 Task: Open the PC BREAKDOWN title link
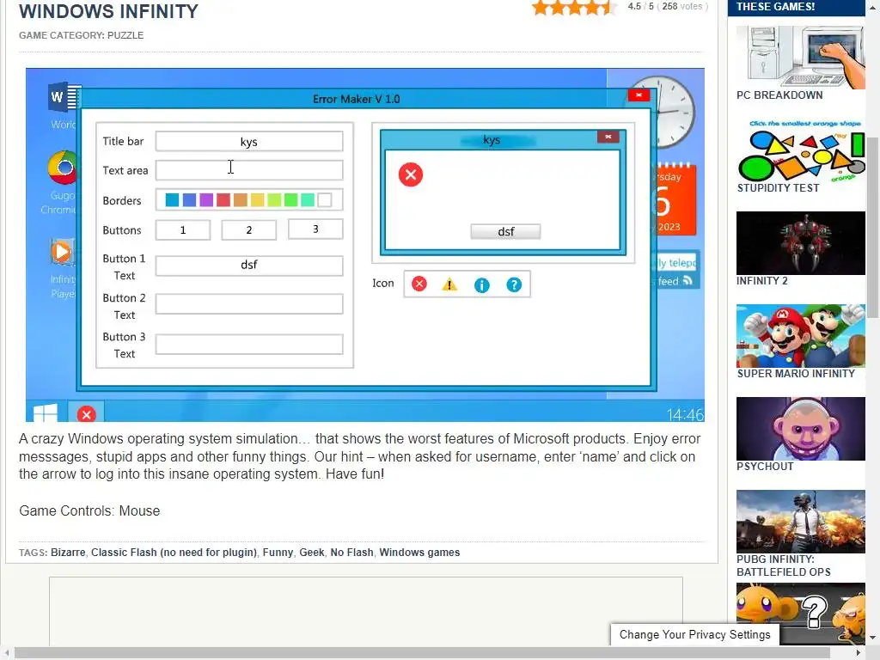[x=779, y=95]
